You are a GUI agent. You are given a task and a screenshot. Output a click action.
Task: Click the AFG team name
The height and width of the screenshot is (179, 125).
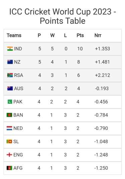coord(18,168)
